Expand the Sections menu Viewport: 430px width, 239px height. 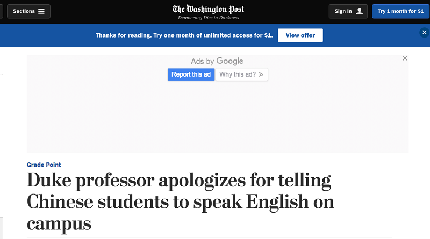28,11
